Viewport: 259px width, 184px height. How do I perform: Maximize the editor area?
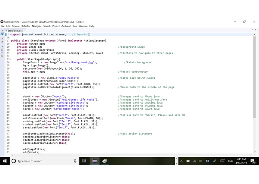256,29
